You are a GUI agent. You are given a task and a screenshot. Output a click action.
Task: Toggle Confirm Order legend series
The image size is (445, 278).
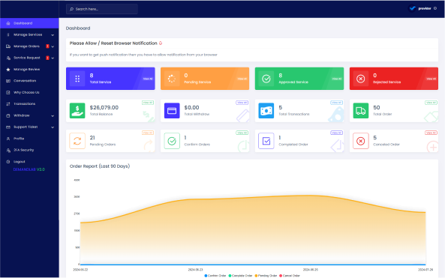coord(215,276)
